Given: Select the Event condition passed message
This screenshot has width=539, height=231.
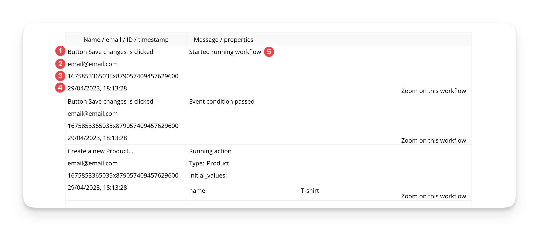Looking at the screenshot, I should click(x=222, y=102).
